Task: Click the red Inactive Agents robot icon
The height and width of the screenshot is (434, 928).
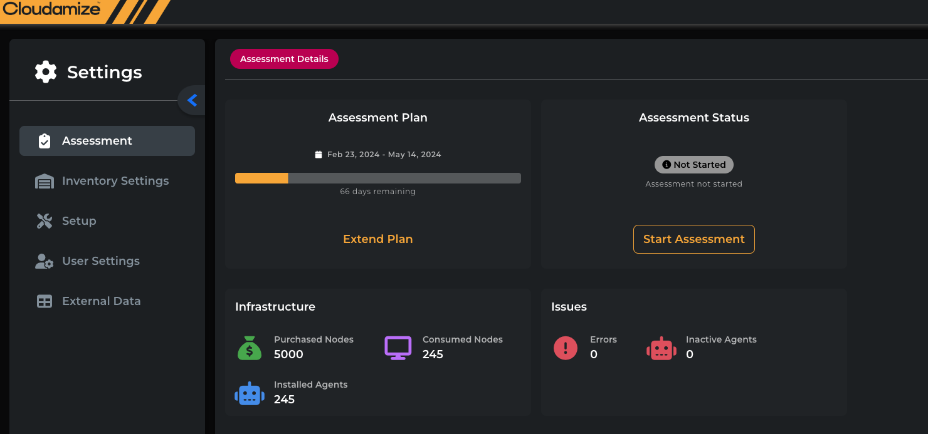Action: pyautogui.click(x=661, y=348)
